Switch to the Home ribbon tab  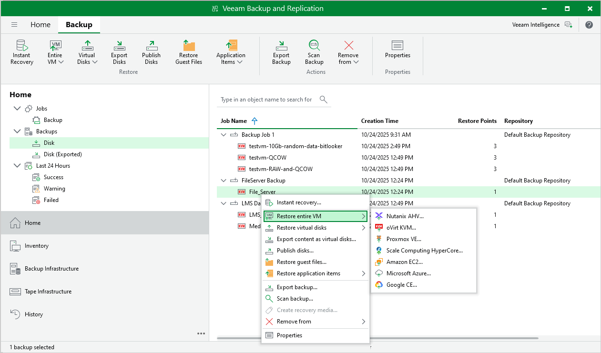pos(41,25)
